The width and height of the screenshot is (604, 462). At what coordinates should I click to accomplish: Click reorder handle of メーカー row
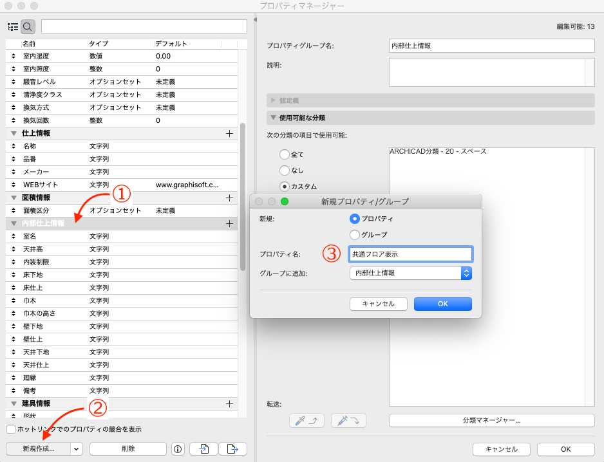[x=14, y=172]
